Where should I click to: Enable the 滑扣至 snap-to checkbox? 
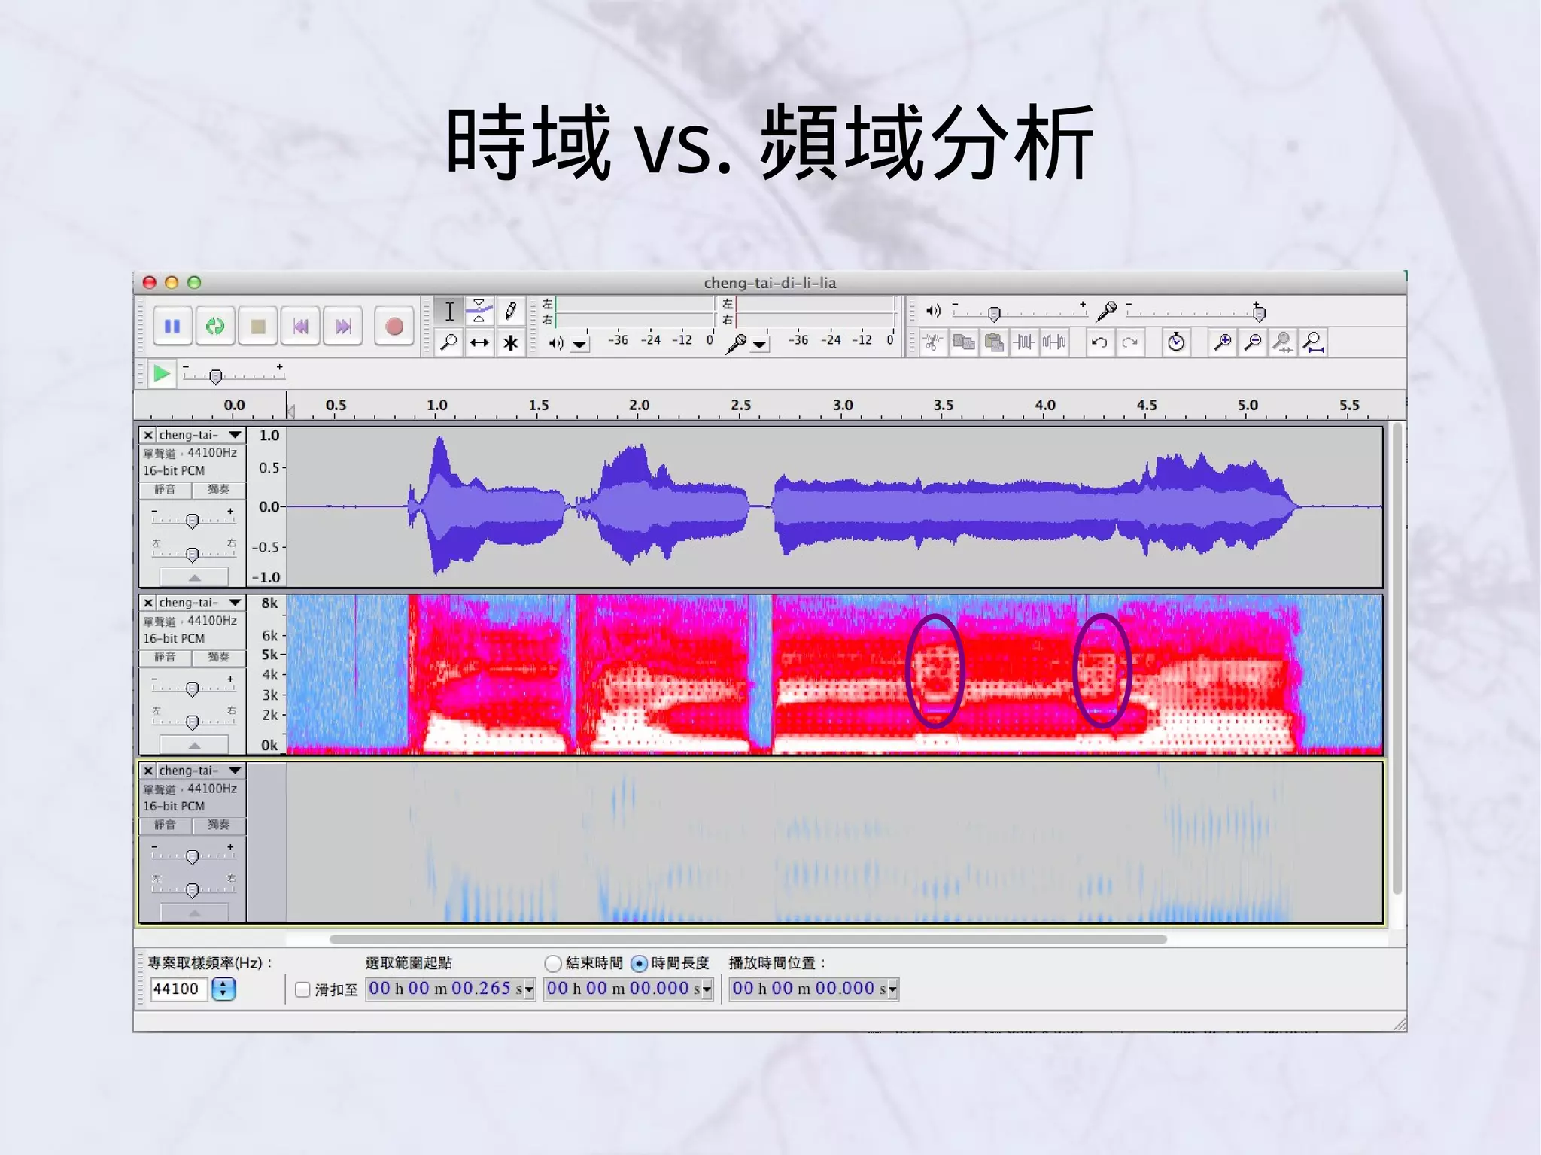click(x=302, y=989)
